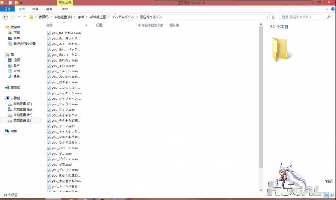Click the Back navigation arrow
Screen dimensions: 336x200
pyautogui.click(x=5, y=17)
